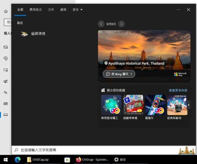Click the 與 Bing 聊天 button

(119, 74)
